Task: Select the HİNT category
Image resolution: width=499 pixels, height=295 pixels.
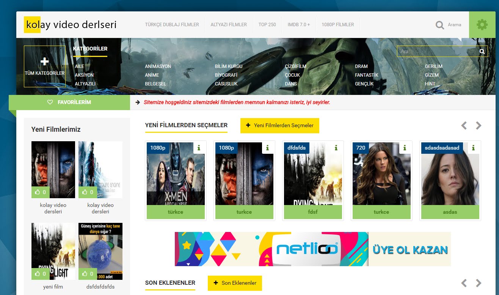Action: coord(430,84)
